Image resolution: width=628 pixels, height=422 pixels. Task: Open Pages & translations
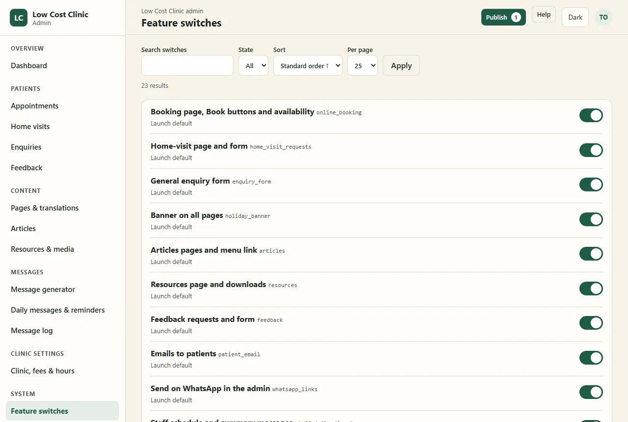[62, 208]
